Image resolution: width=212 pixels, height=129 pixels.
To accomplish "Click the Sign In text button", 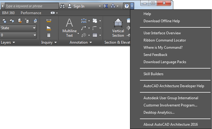I will [x=79, y=6].
